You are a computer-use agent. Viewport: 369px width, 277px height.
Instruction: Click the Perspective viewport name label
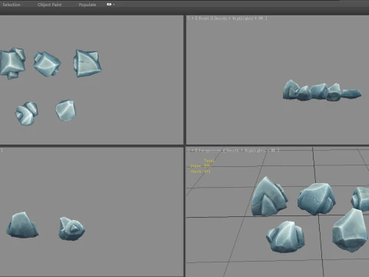(210, 150)
